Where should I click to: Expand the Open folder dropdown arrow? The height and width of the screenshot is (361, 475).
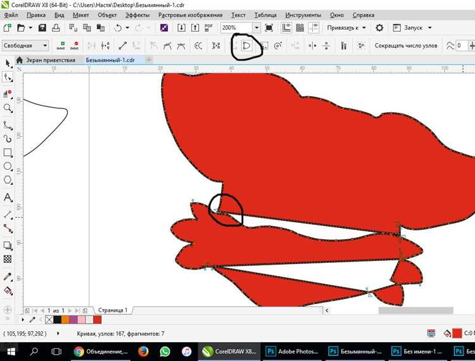pos(30,28)
